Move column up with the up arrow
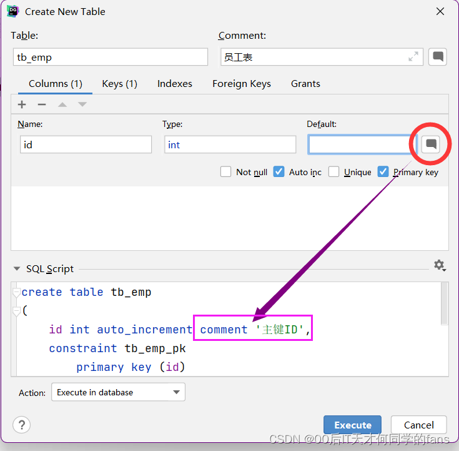The height and width of the screenshot is (451, 459). [x=62, y=104]
